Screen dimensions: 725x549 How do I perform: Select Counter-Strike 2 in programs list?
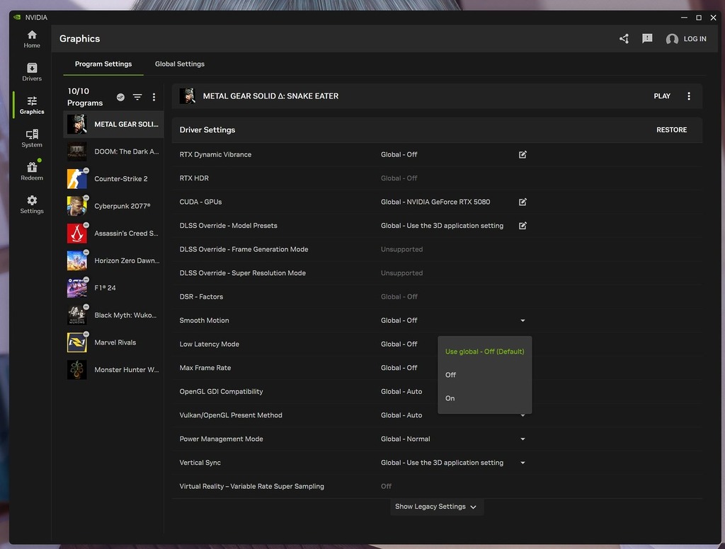(x=113, y=179)
